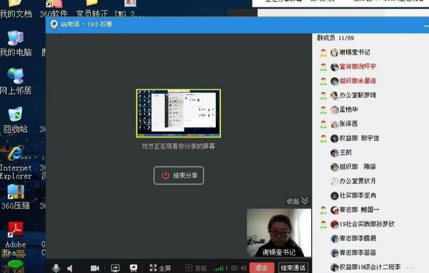The height and width of the screenshot is (273, 429).
Task: Select member 谢锡莹书记 in the list
Action: tap(354, 52)
